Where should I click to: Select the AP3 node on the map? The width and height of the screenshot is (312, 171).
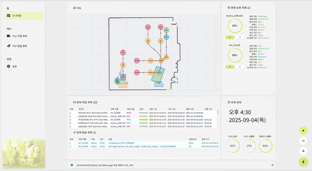point(123,53)
